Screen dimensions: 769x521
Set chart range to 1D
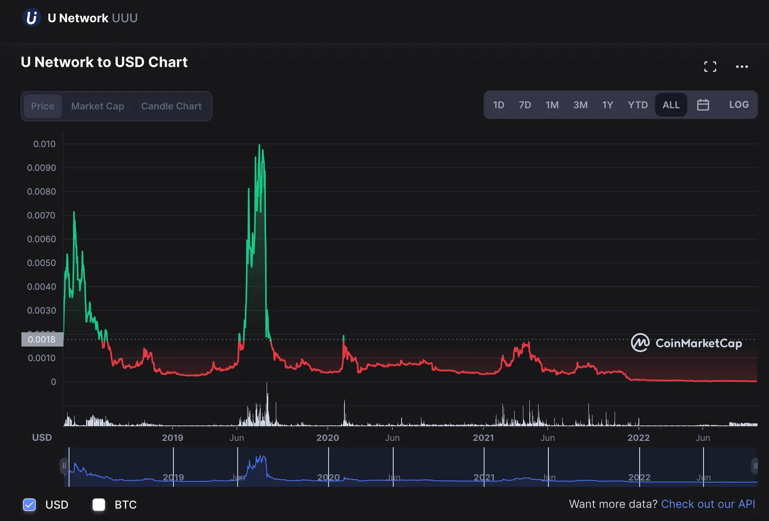coord(498,105)
